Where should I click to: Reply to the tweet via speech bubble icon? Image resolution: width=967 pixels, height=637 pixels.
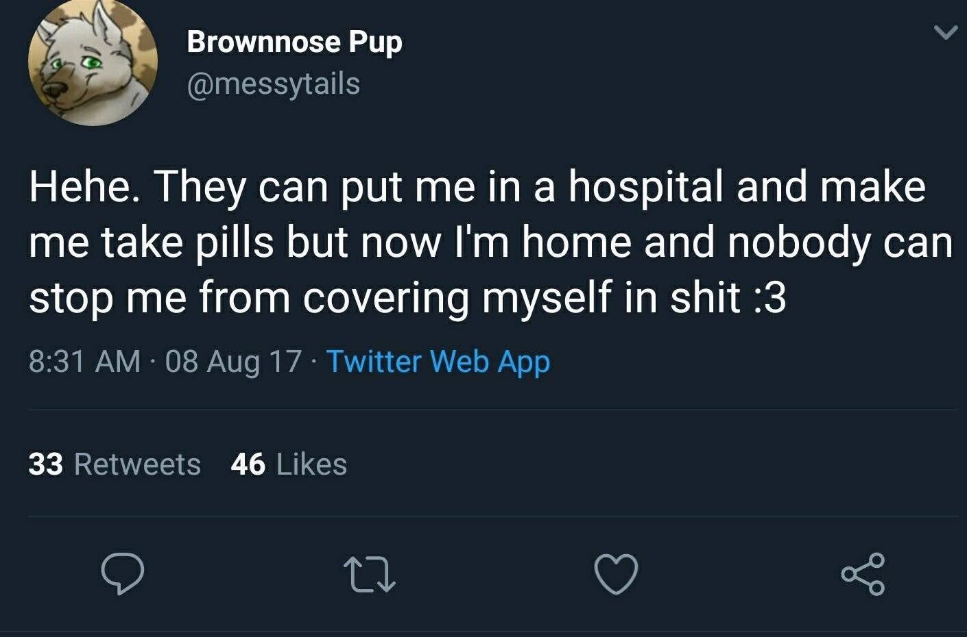click(123, 574)
